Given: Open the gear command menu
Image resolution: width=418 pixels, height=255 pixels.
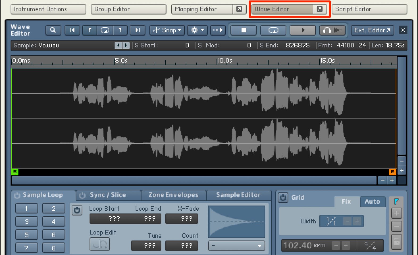Looking at the screenshot, I should coord(197,30).
